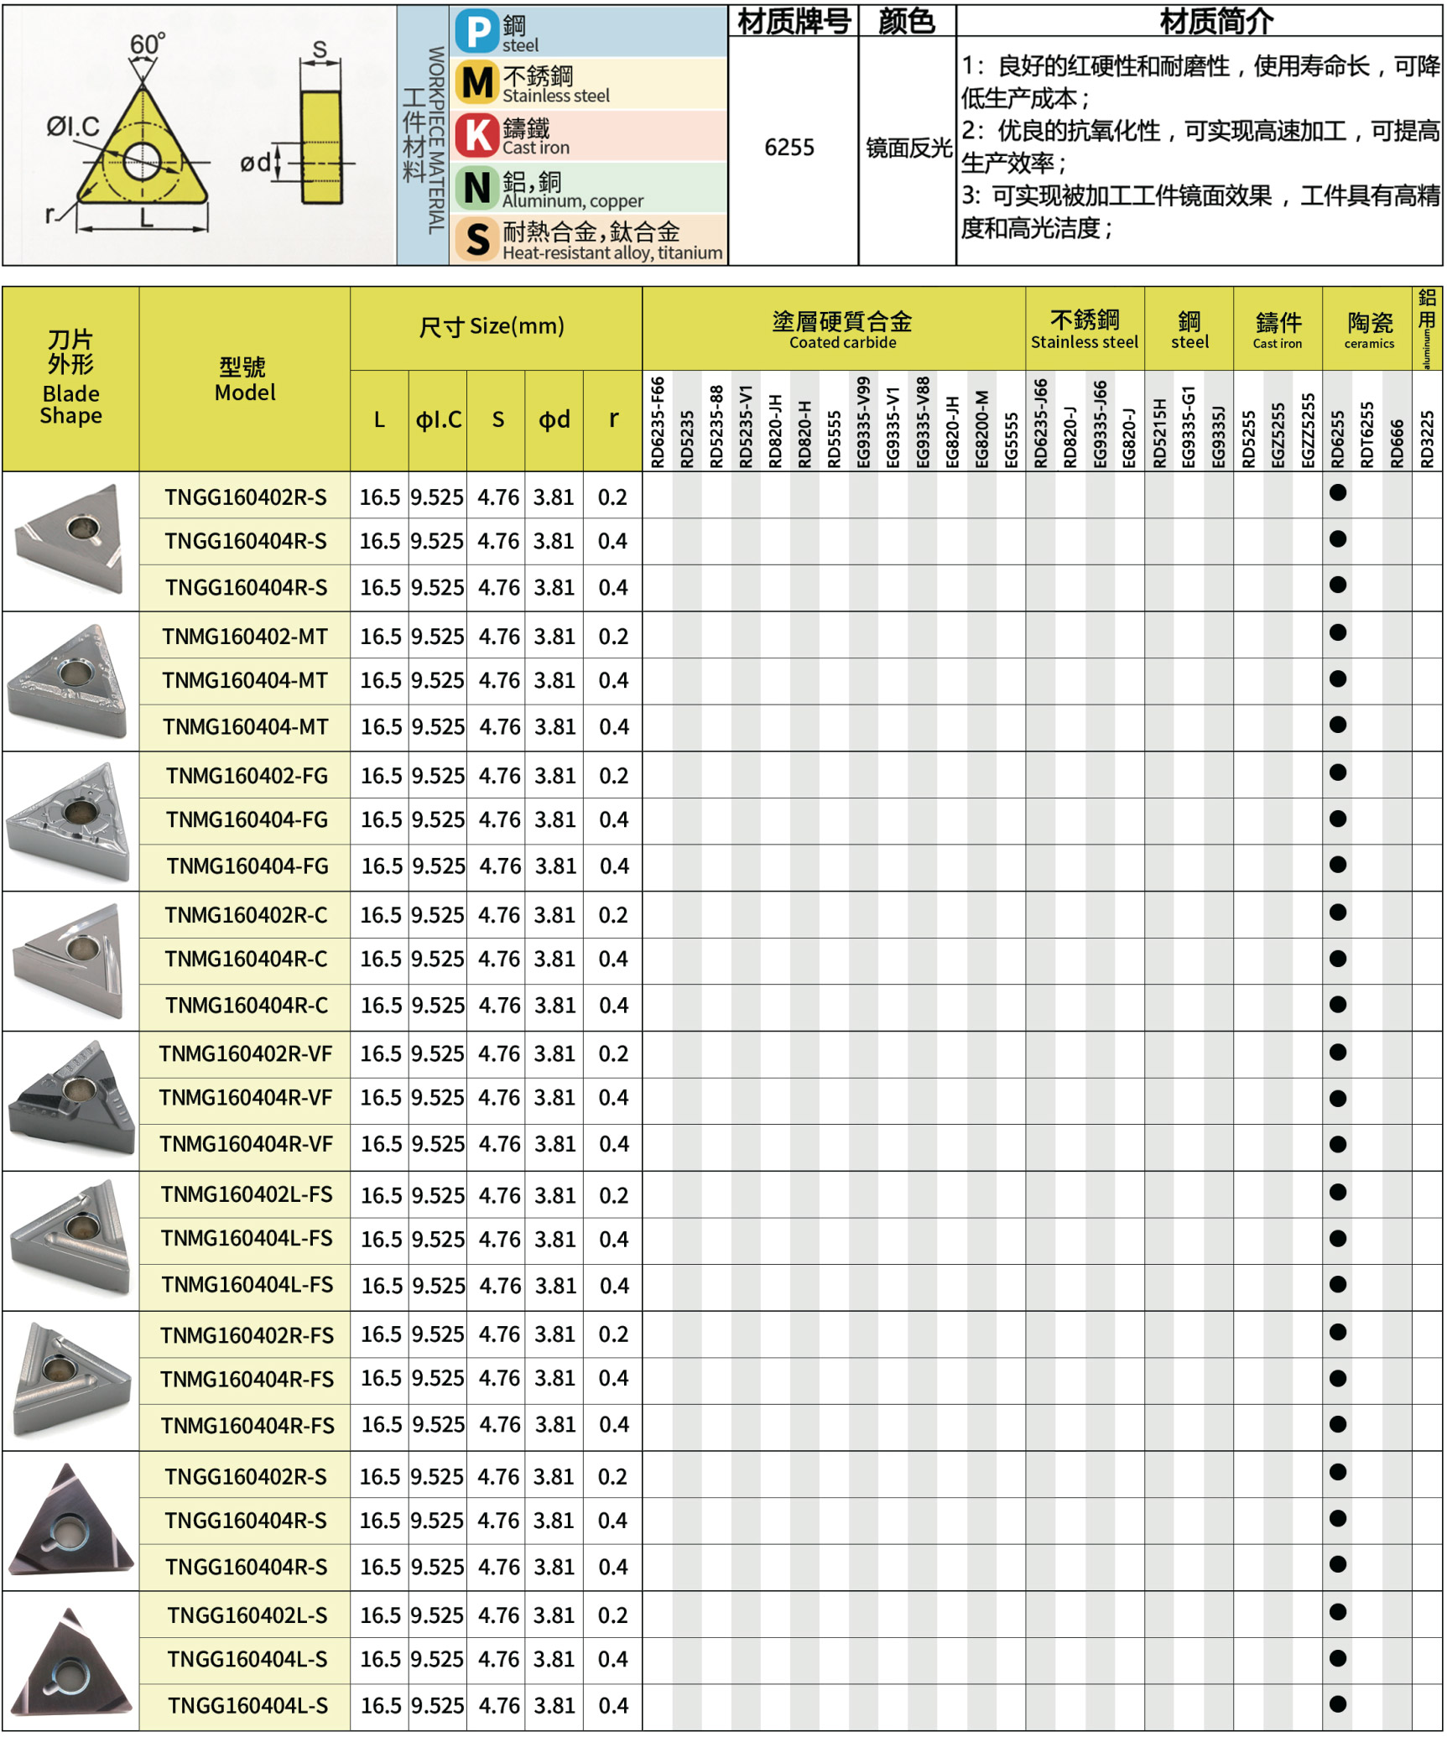The width and height of the screenshot is (1447, 1737).
Task: Click the red K cast iron icon
Action: [477, 136]
